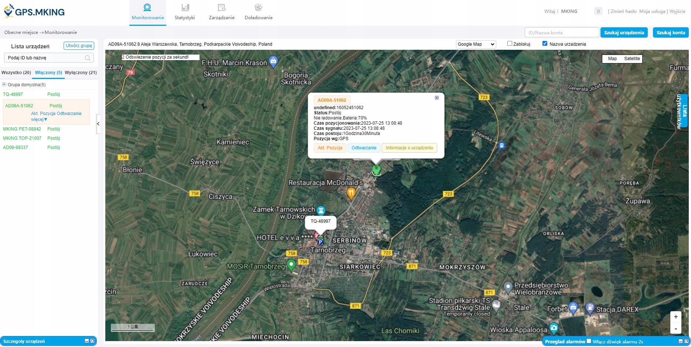Click the ID/Nazwa konta input field
691x347 pixels.
pyautogui.click(x=561, y=32)
